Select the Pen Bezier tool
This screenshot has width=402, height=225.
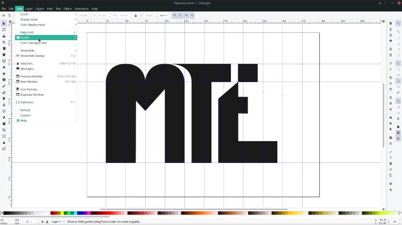click(x=4, y=92)
